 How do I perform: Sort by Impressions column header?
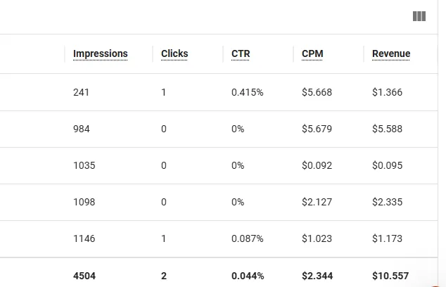100,53
